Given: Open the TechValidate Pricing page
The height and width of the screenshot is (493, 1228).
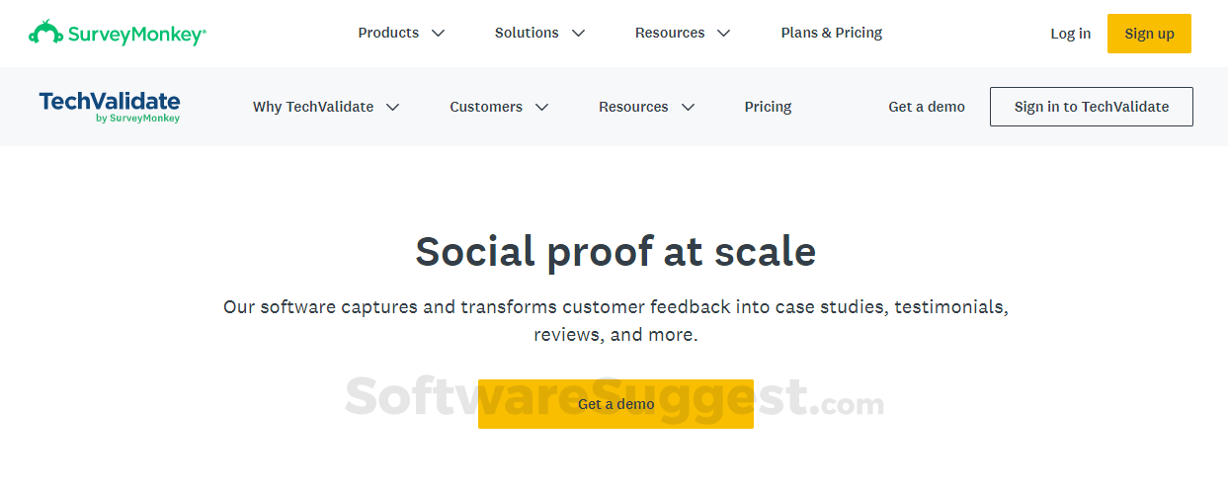Looking at the screenshot, I should click(768, 107).
